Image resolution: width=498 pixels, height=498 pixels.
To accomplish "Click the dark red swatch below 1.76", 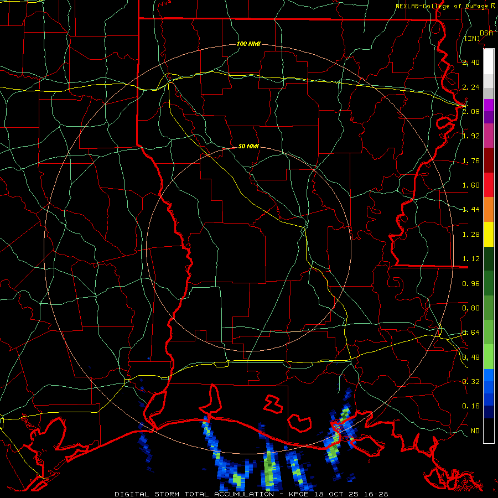I will [x=489, y=160].
